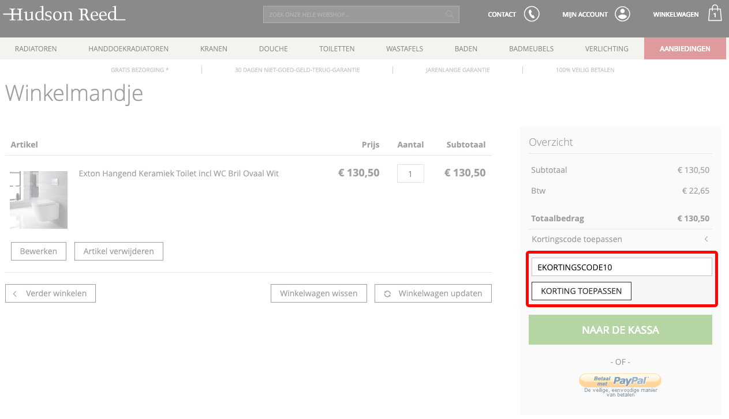This screenshot has height=419, width=729.
Task: Click 30 dagen niet-goed-geld-terug-garantie text
Action: tap(297, 70)
